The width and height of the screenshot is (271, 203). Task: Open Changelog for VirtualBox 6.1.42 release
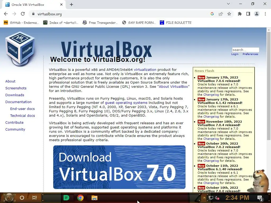(211, 117)
